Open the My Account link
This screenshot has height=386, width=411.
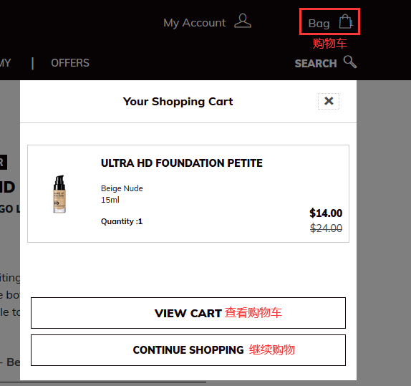(194, 23)
